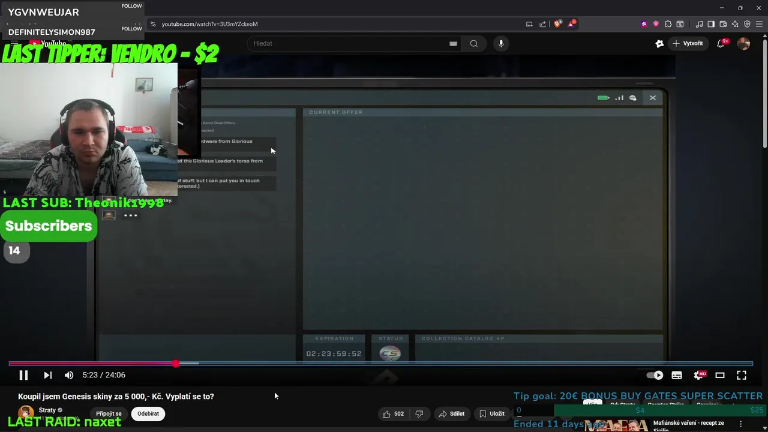Open Brave Shields lion icon
This screenshot has width=768, height=432.
[x=558, y=24]
